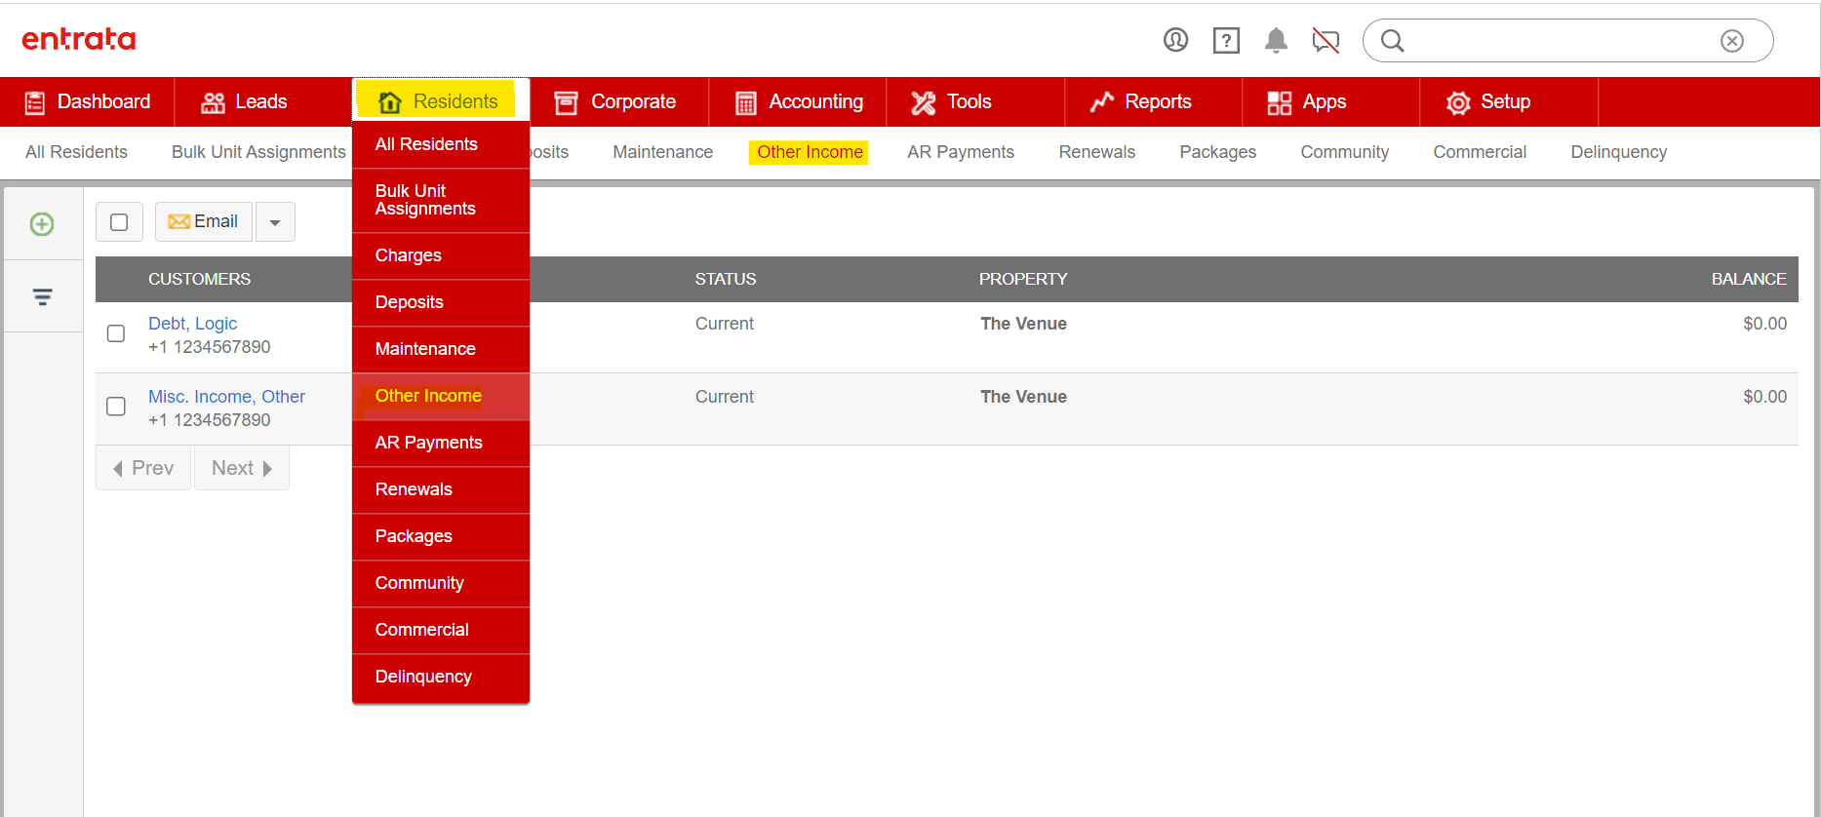Image resolution: width=1821 pixels, height=817 pixels.
Task: Click The Venue in Debt, Logic row
Action: [x=1023, y=324]
